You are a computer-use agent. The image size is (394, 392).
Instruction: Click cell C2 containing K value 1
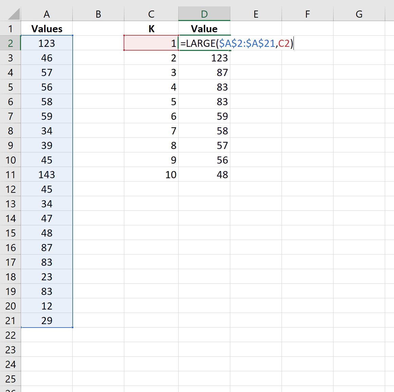(151, 43)
